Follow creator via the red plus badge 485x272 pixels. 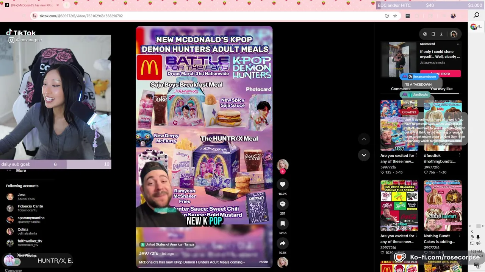pyautogui.click(x=283, y=172)
